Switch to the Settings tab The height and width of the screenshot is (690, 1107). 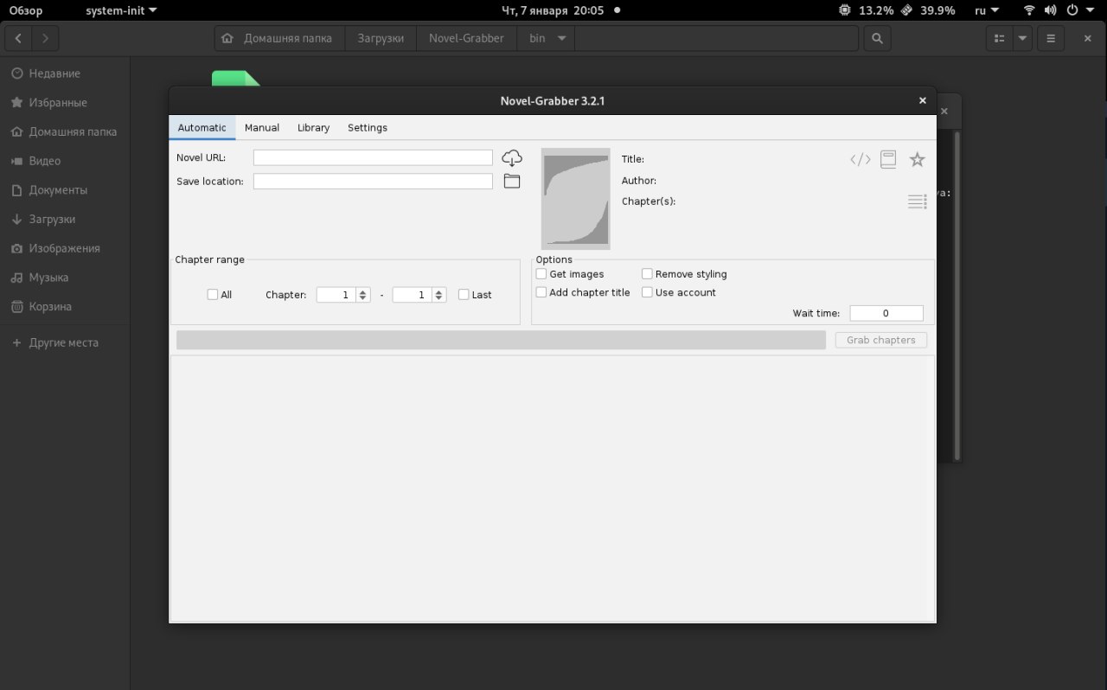[368, 128]
